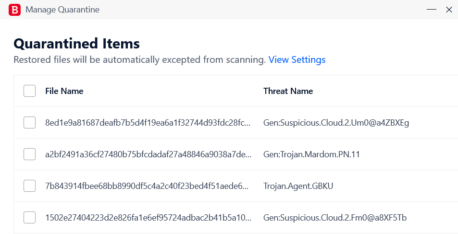Check the box for file 8ed1e9a81687deaf...

coord(29,123)
